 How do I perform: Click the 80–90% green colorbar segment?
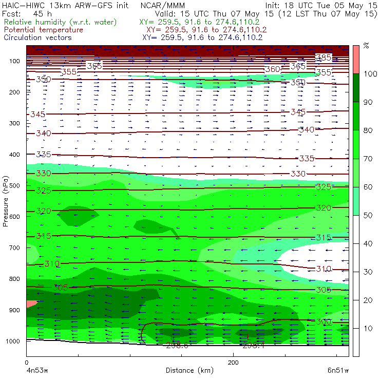pyautogui.click(x=356, y=116)
